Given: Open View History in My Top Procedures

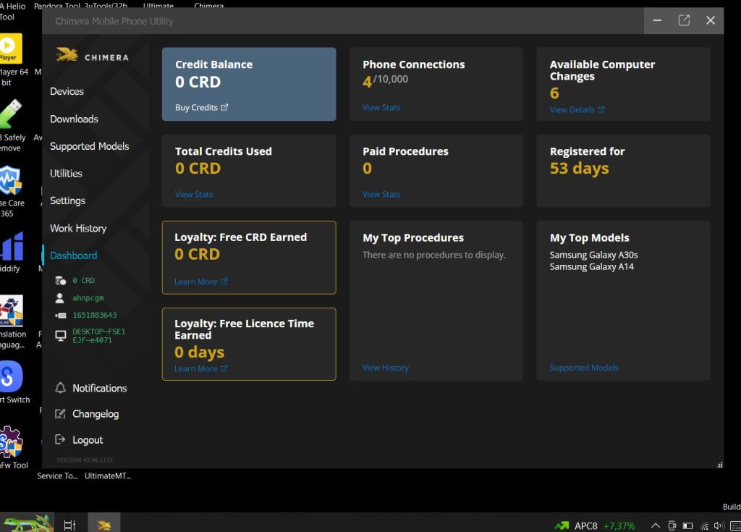Looking at the screenshot, I should 385,368.
